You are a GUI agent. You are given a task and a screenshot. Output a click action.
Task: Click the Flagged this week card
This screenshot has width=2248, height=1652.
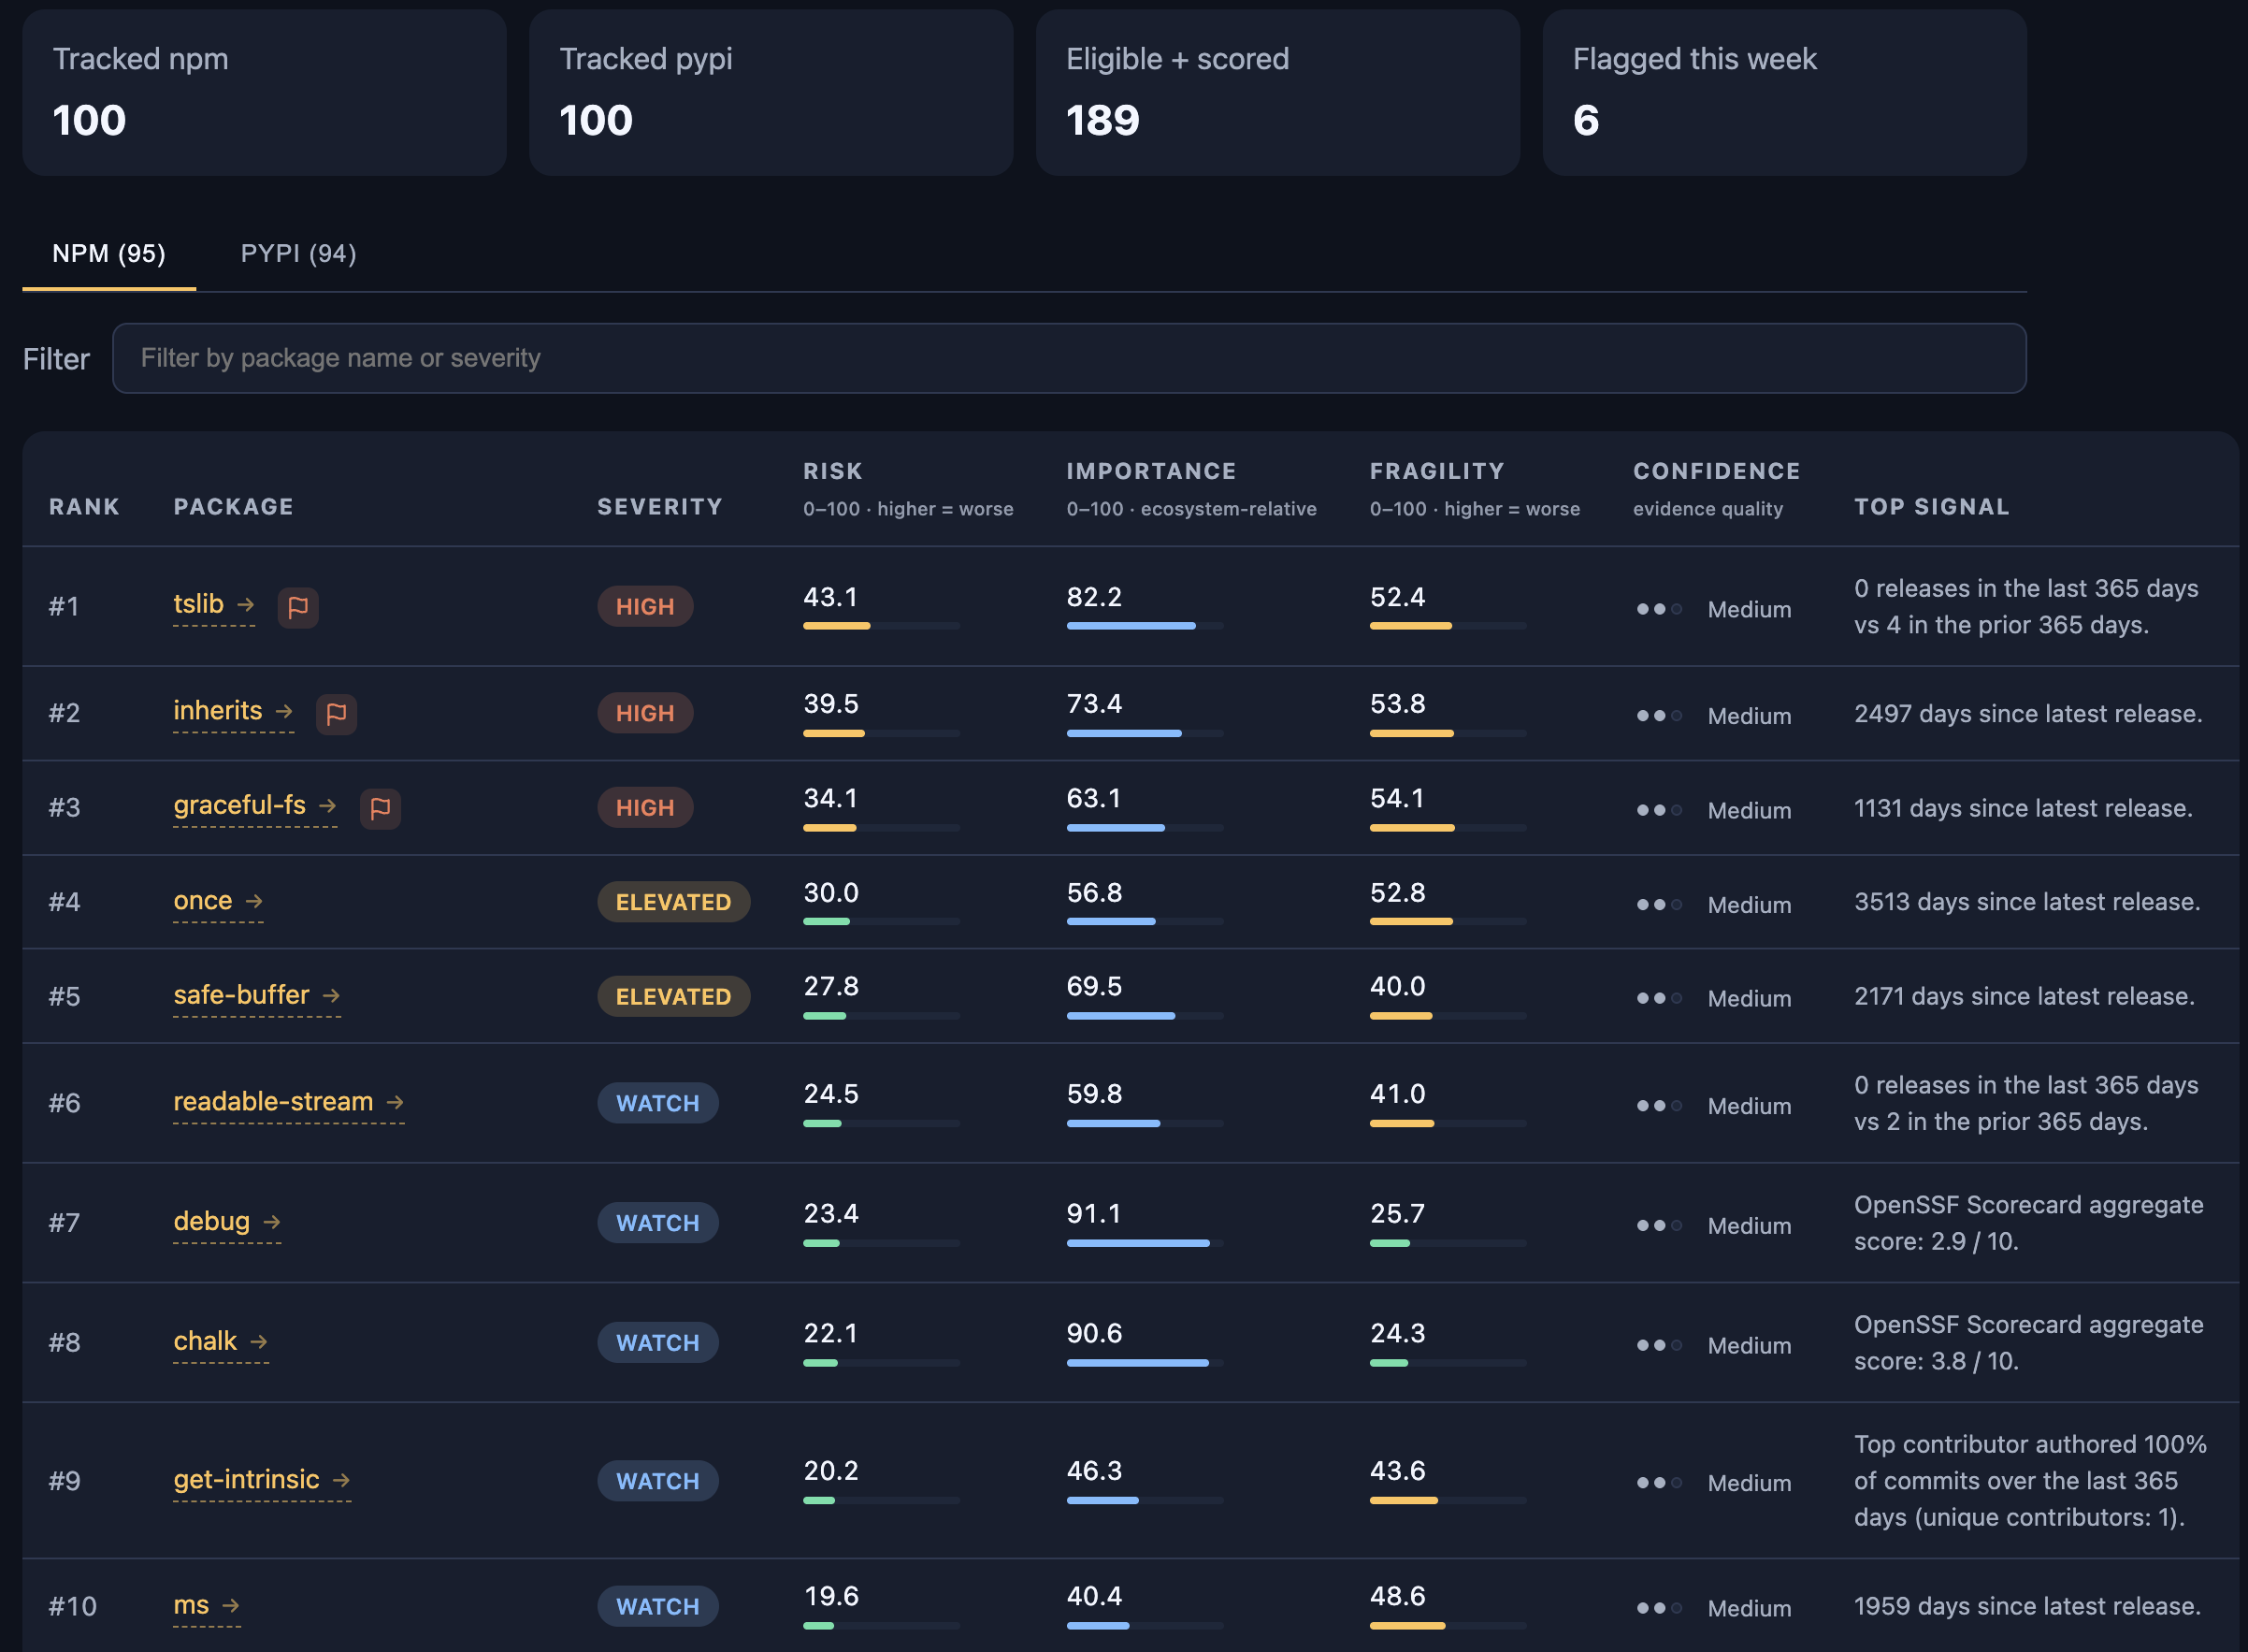point(1783,93)
